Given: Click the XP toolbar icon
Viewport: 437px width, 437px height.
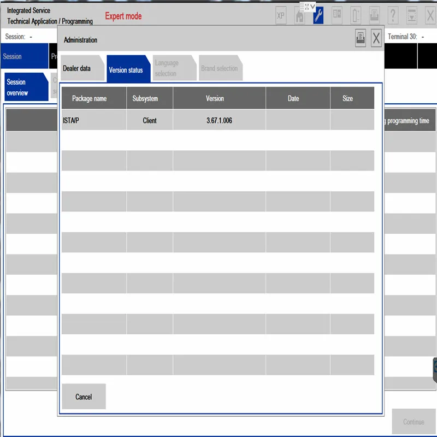Looking at the screenshot, I should click(281, 16).
